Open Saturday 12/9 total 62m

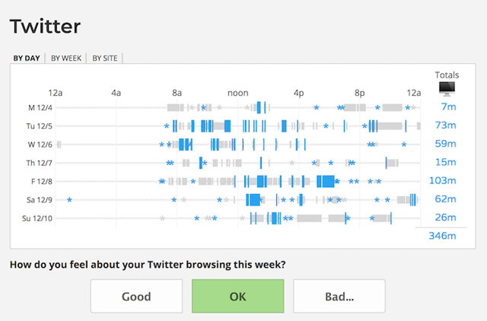(445, 199)
